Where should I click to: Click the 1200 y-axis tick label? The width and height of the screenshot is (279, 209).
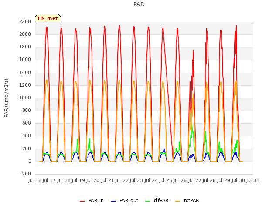point(25,85)
